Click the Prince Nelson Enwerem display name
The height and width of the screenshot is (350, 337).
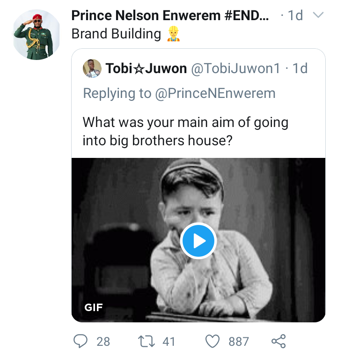(170, 15)
